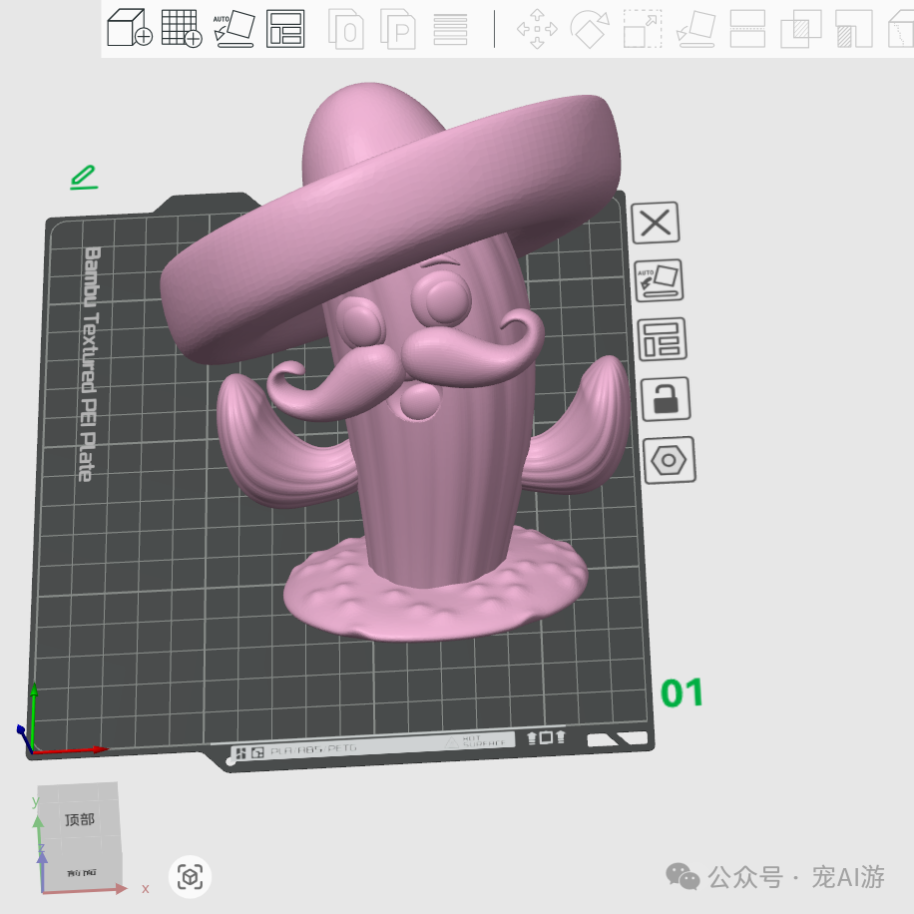Open the mesh boolean tool
The height and width of the screenshot is (914, 914).
point(801,28)
